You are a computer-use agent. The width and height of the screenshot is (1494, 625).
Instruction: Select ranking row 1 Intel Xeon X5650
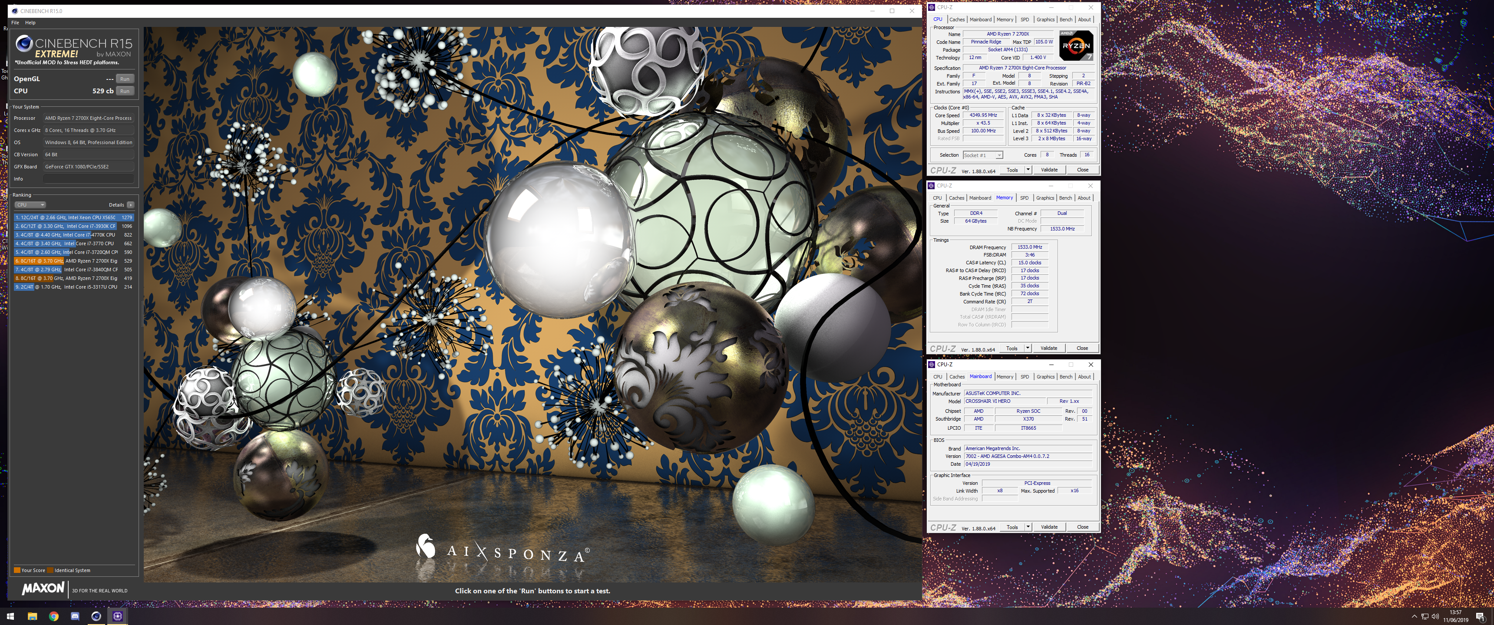coord(74,217)
